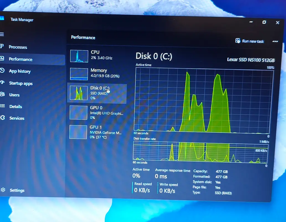Viewport: 286px width, 222px height.
Task: Open the hamburger navigation menu
Action: point(2,34)
